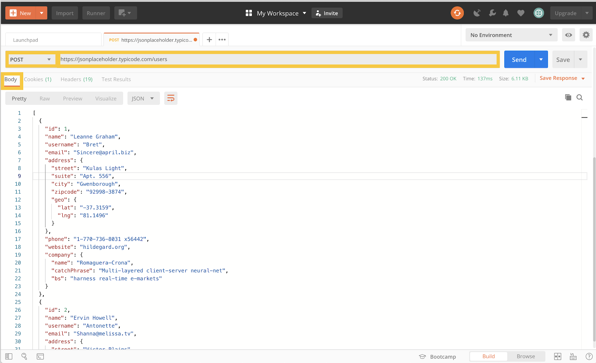Open the Save dropdown arrow
Image resolution: width=596 pixels, height=363 pixels.
(x=580, y=60)
